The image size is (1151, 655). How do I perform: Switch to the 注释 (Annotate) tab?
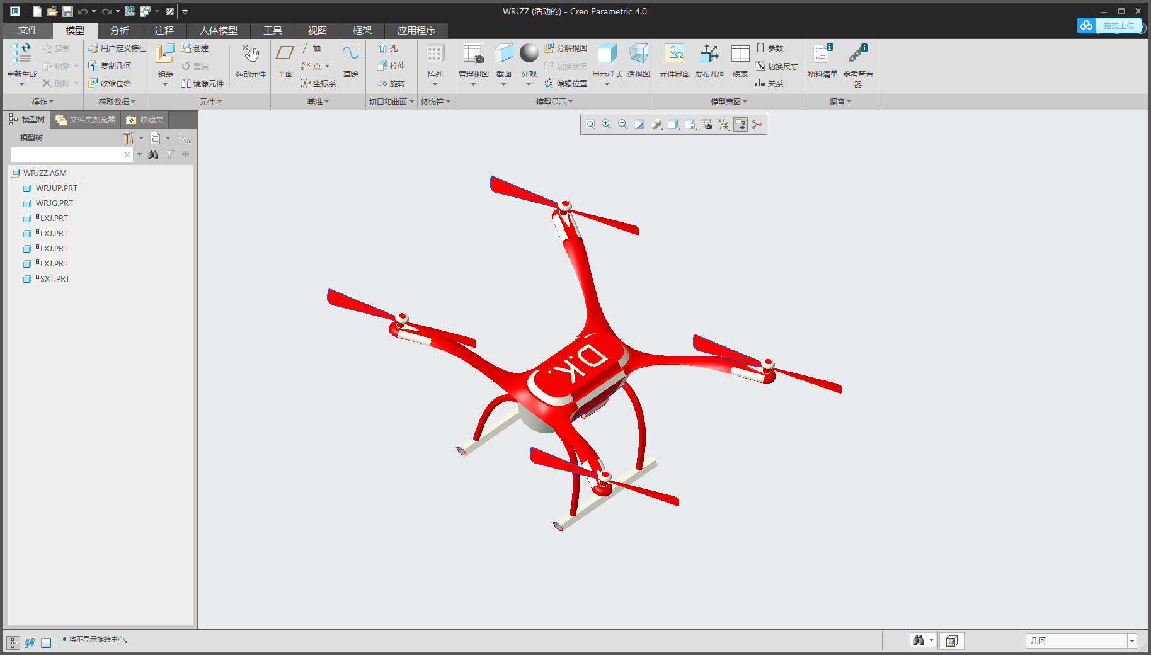(164, 30)
